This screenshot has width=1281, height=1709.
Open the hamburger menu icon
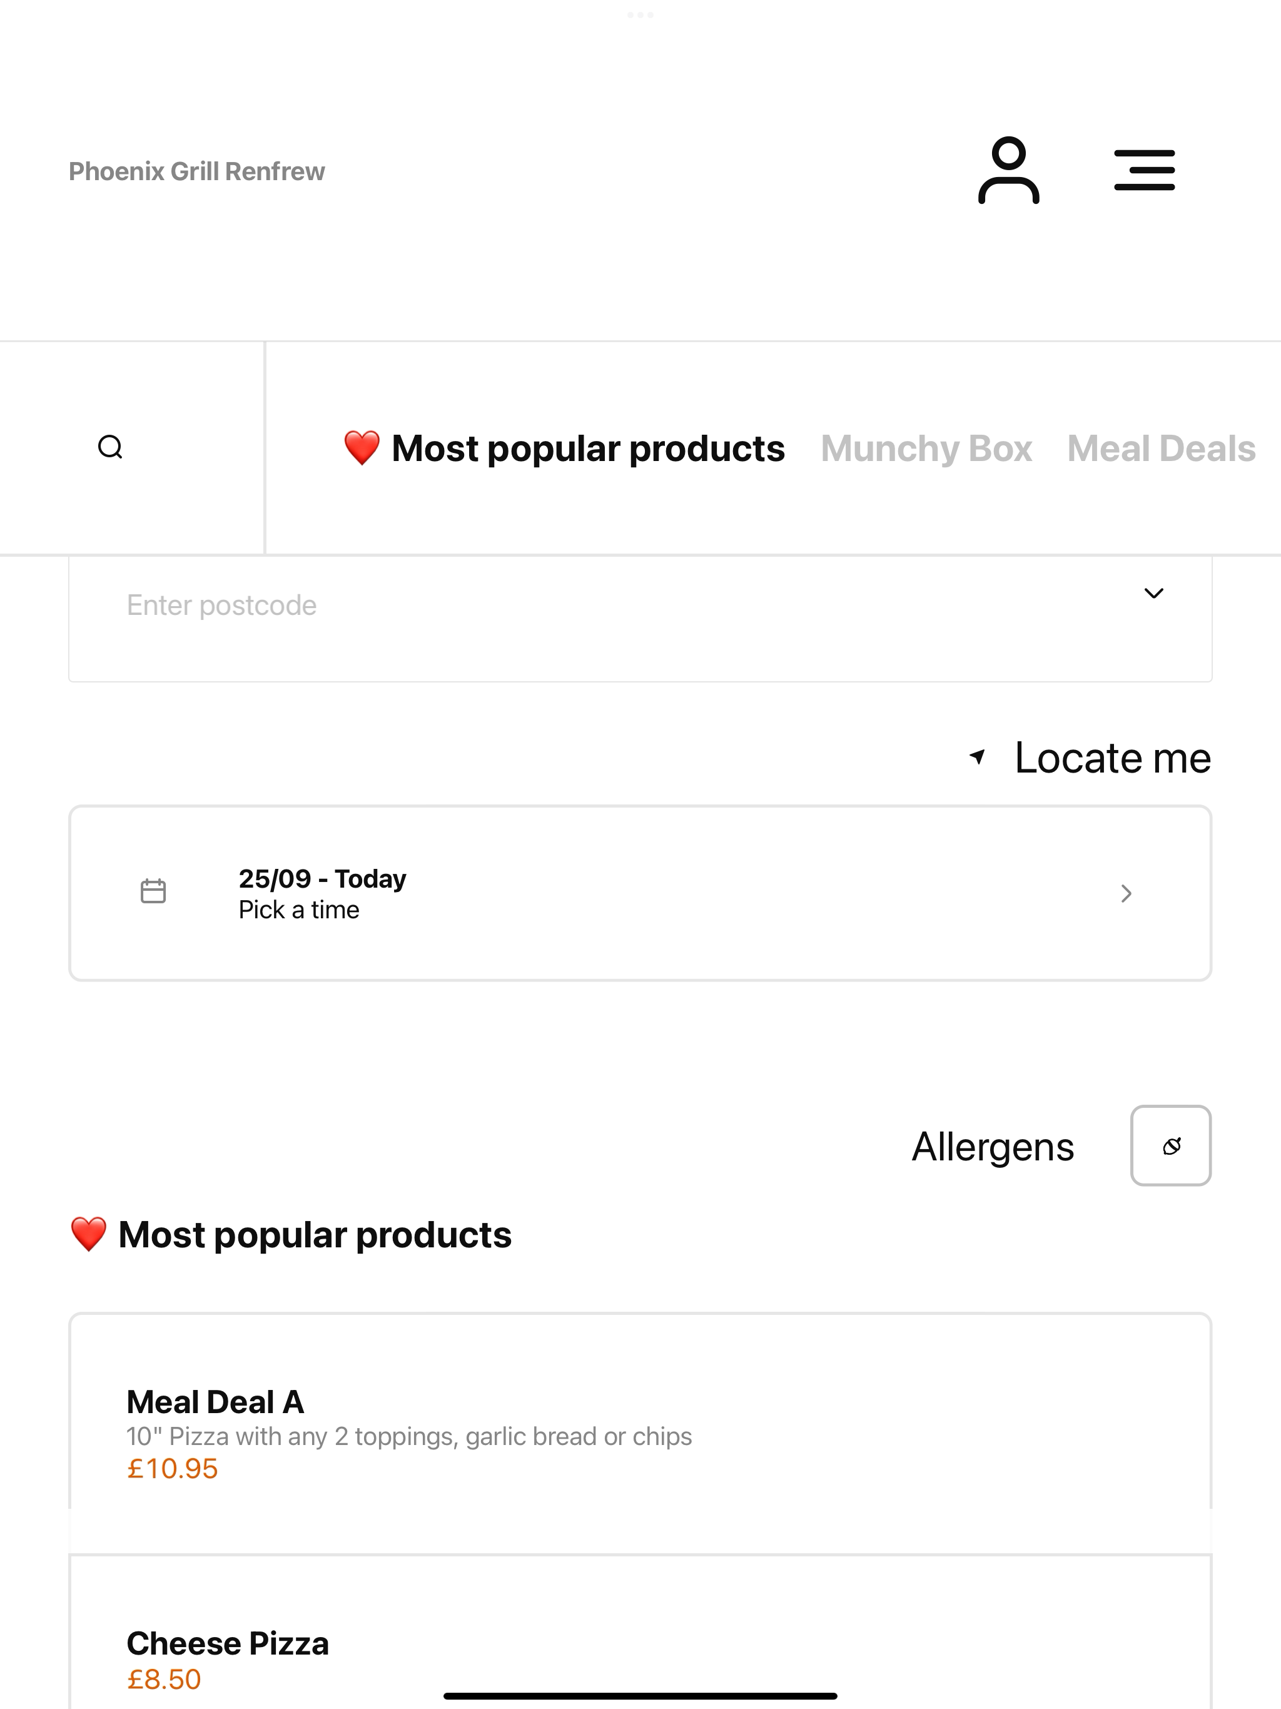tap(1144, 170)
